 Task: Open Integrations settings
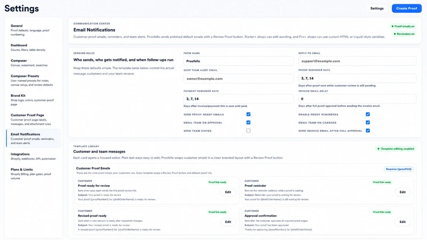point(33,156)
